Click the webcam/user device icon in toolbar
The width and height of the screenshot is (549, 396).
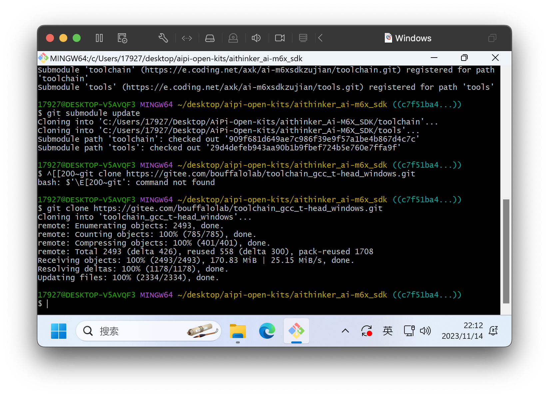coord(233,38)
